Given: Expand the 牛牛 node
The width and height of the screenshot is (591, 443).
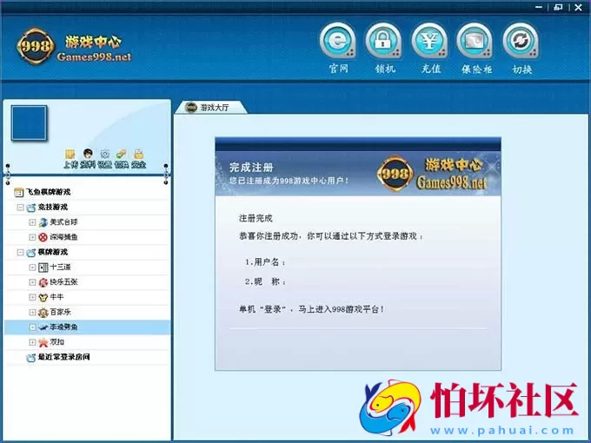Looking at the screenshot, I should (x=32, y=298).
